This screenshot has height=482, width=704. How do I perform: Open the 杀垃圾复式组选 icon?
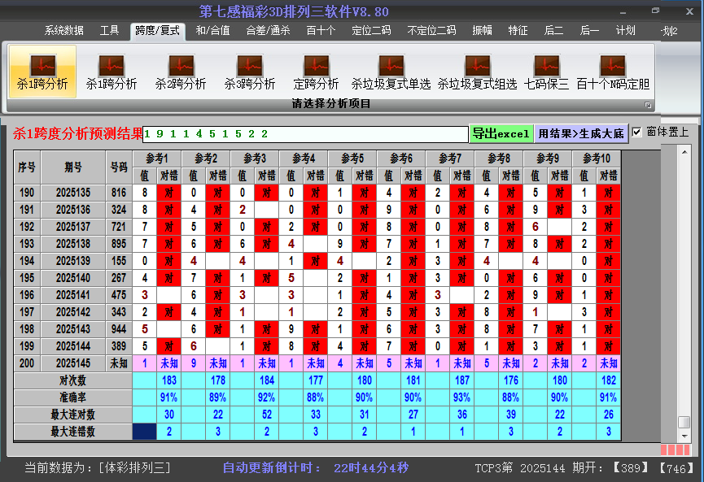[477, 72]
